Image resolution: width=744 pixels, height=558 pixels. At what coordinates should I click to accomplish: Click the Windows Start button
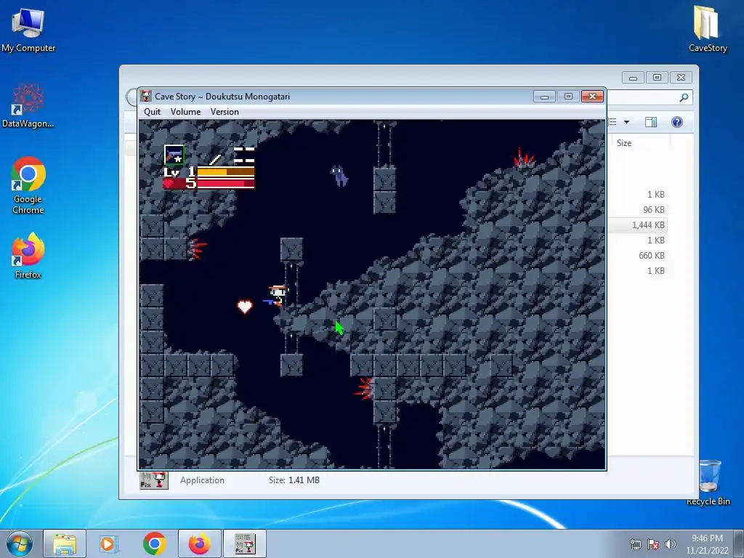click(20, 543)
